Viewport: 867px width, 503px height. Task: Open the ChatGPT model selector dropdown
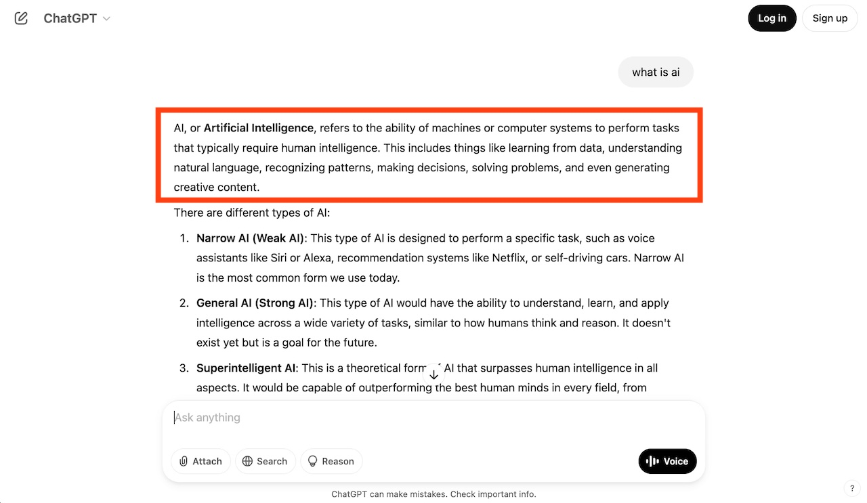click(77, 18)
